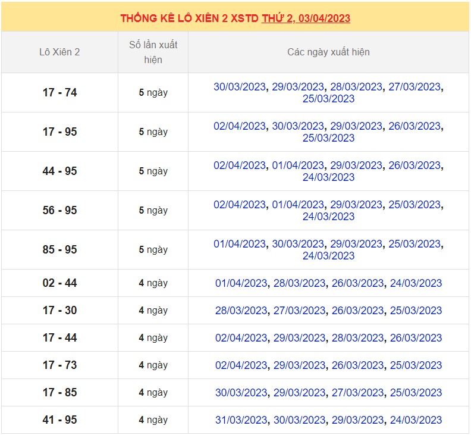The image size is (471, 435).
Task: Open 02/04/2023 link in the 17 - 73 row
Action: coord(241,365)
